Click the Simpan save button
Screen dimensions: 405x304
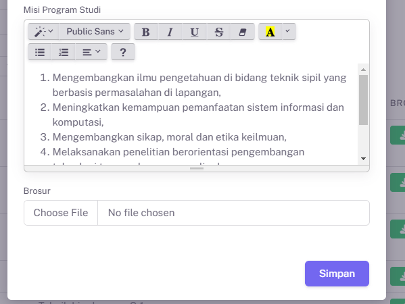pyautogui.click(x=337, y=274)
